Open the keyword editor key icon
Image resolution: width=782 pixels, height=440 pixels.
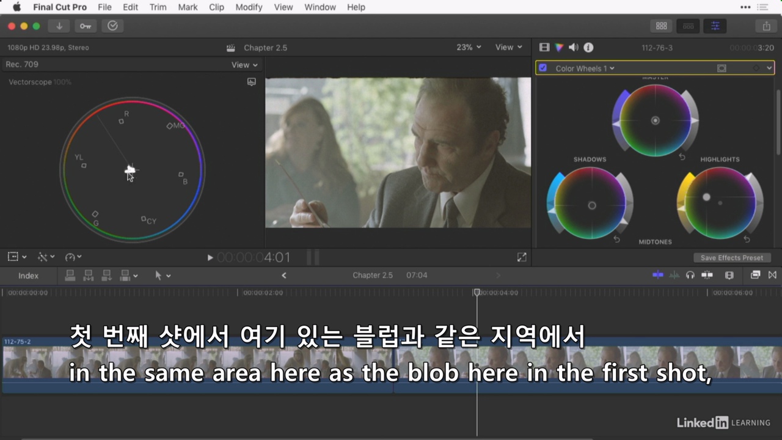(86, 26)
